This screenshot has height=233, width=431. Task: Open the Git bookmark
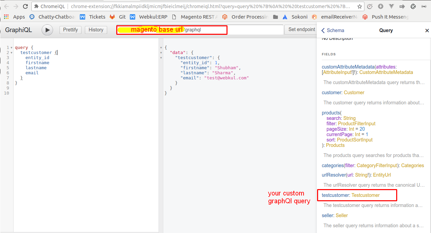(x=117, y=17)
